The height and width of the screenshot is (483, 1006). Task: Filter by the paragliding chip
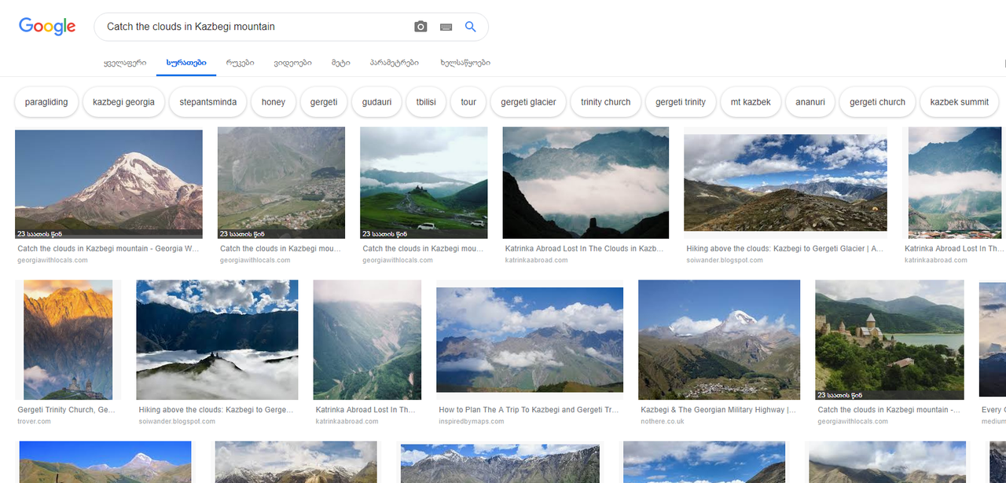pos(46,102)
